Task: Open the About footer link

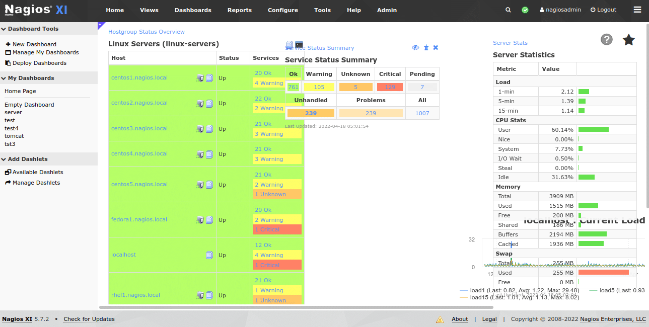Action: click(x=460, y=319)
